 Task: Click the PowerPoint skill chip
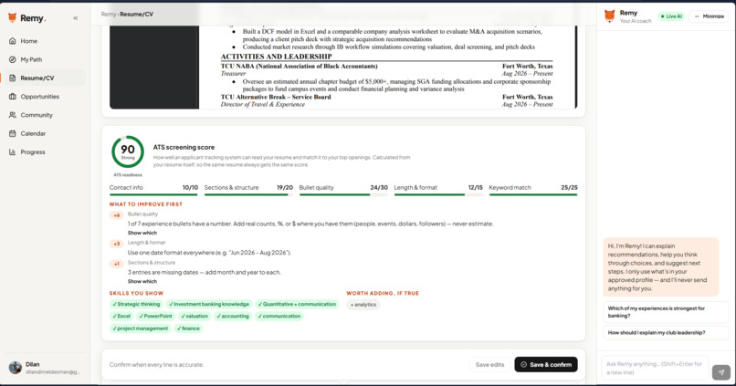click(156, 316)
